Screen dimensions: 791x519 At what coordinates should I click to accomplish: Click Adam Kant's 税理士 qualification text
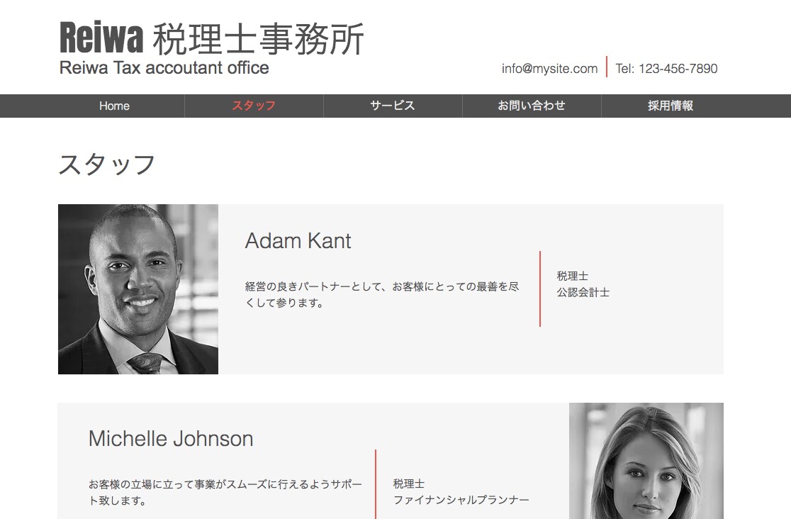(573, 276)
